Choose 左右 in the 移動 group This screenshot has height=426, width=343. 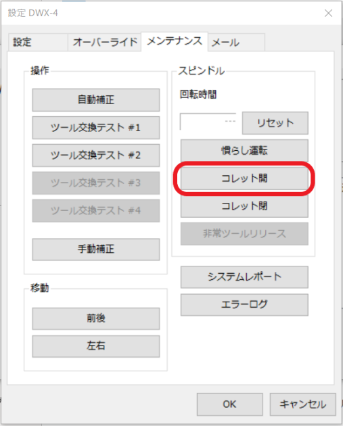point(96,346)
